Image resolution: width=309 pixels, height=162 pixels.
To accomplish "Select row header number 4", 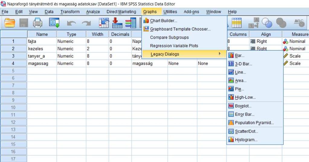I will coord(14,63).
